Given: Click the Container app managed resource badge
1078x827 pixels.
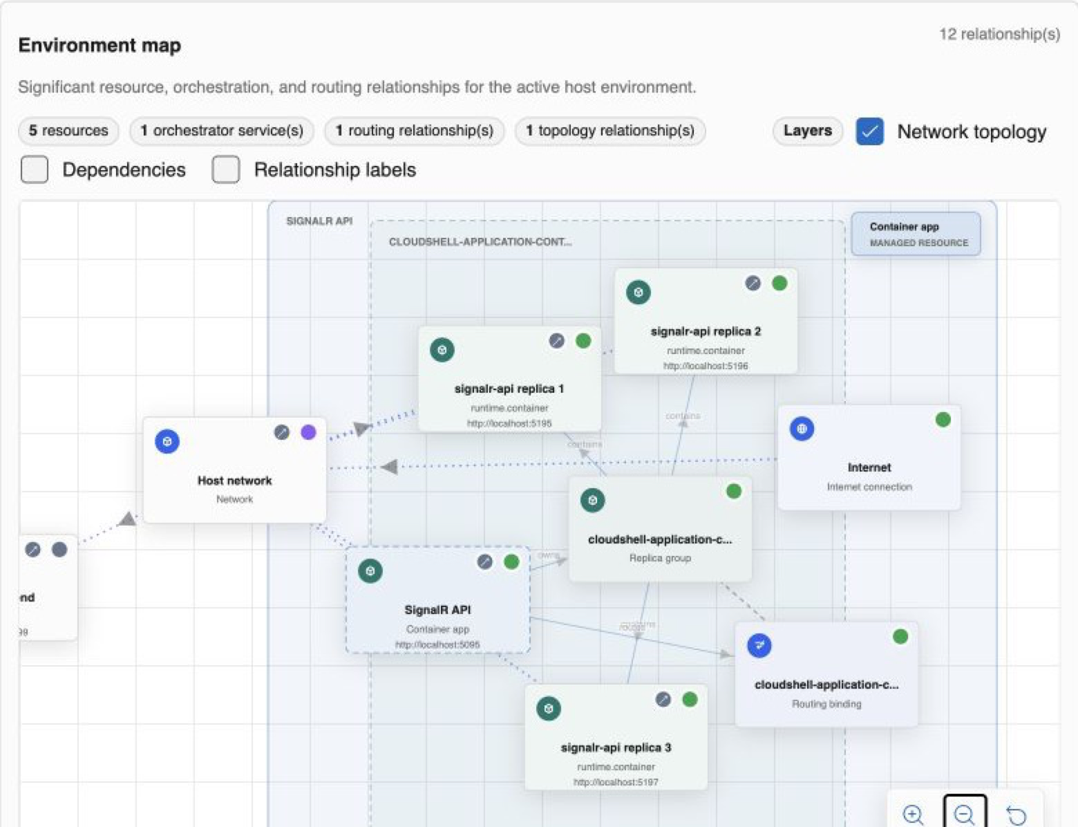Looking at the screenshot, I should tap(916, 234).
